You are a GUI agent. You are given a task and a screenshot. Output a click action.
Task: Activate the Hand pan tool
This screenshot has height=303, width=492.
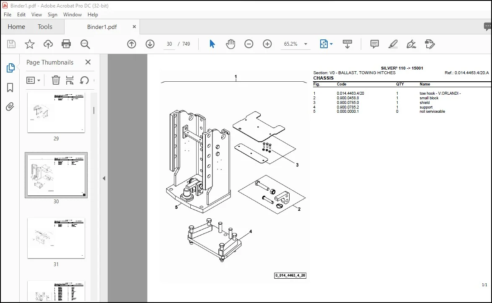pyautogui.click(x=230, y=44)
